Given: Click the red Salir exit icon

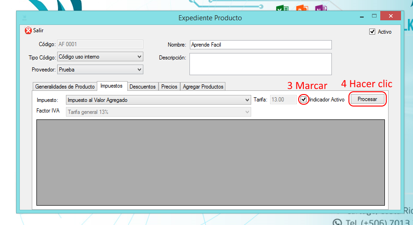Looking at the screenshot, I should tap(28, 30).
